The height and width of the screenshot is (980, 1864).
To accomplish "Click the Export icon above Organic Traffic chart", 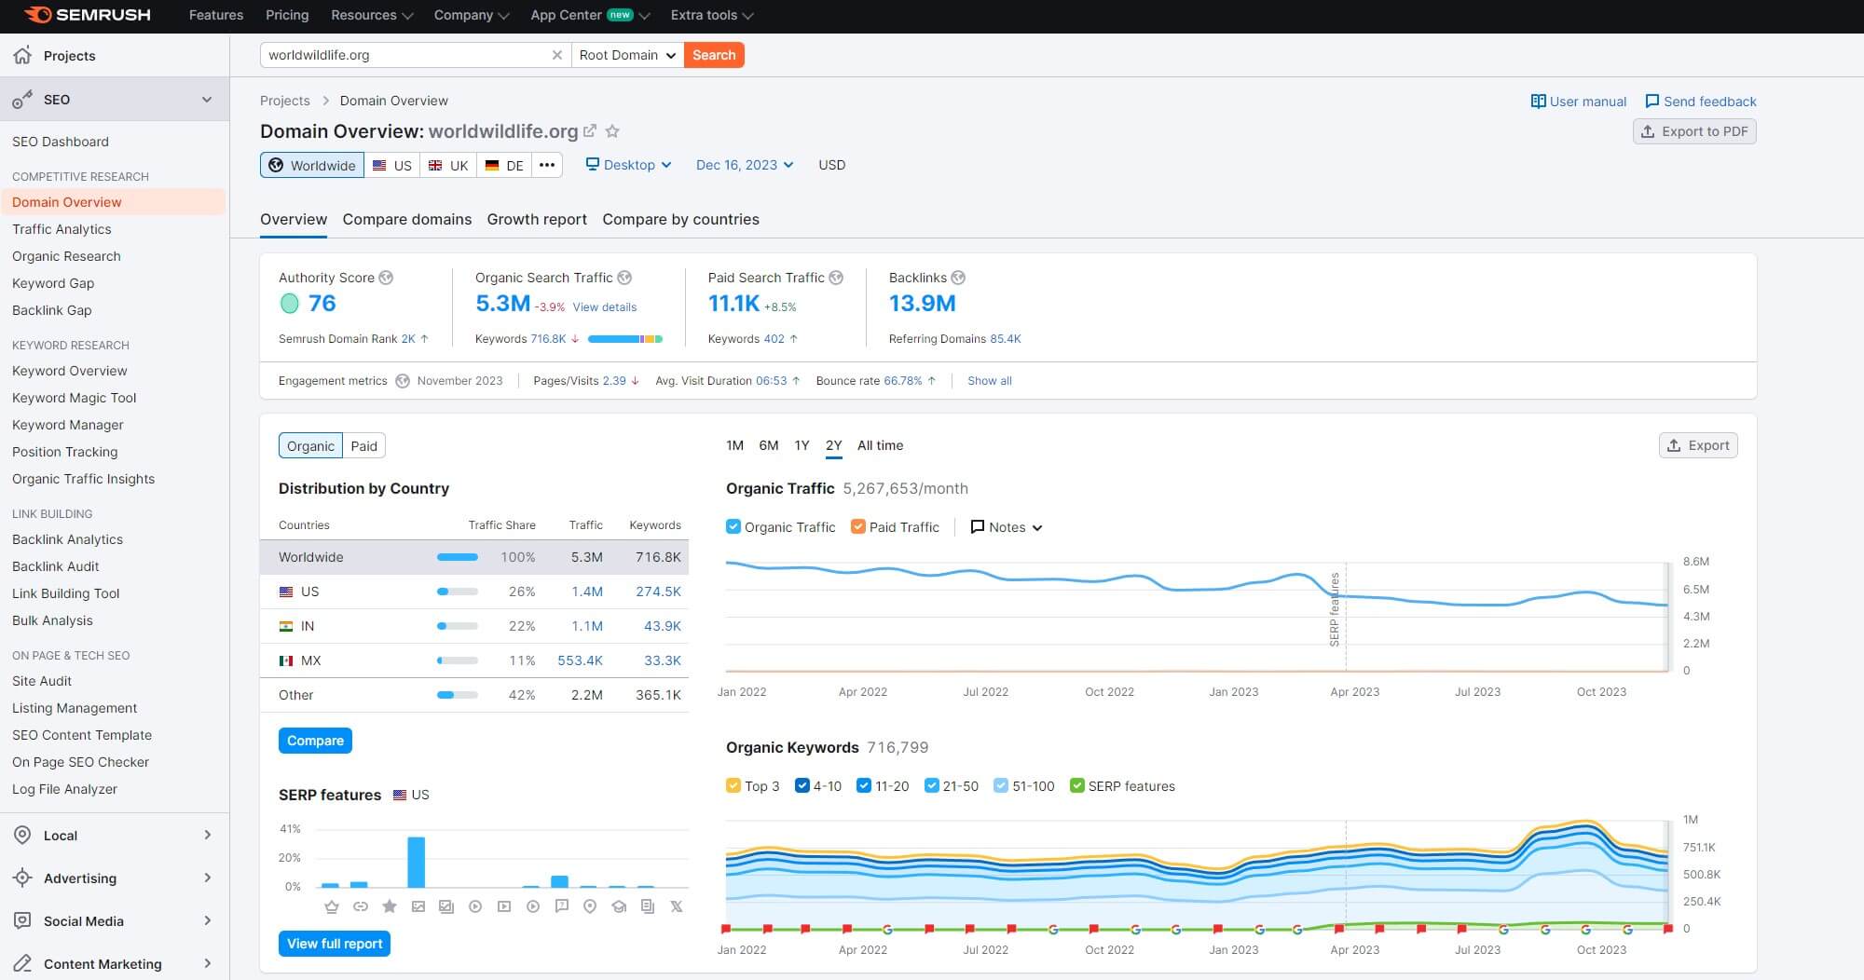I will (1672, 445).
